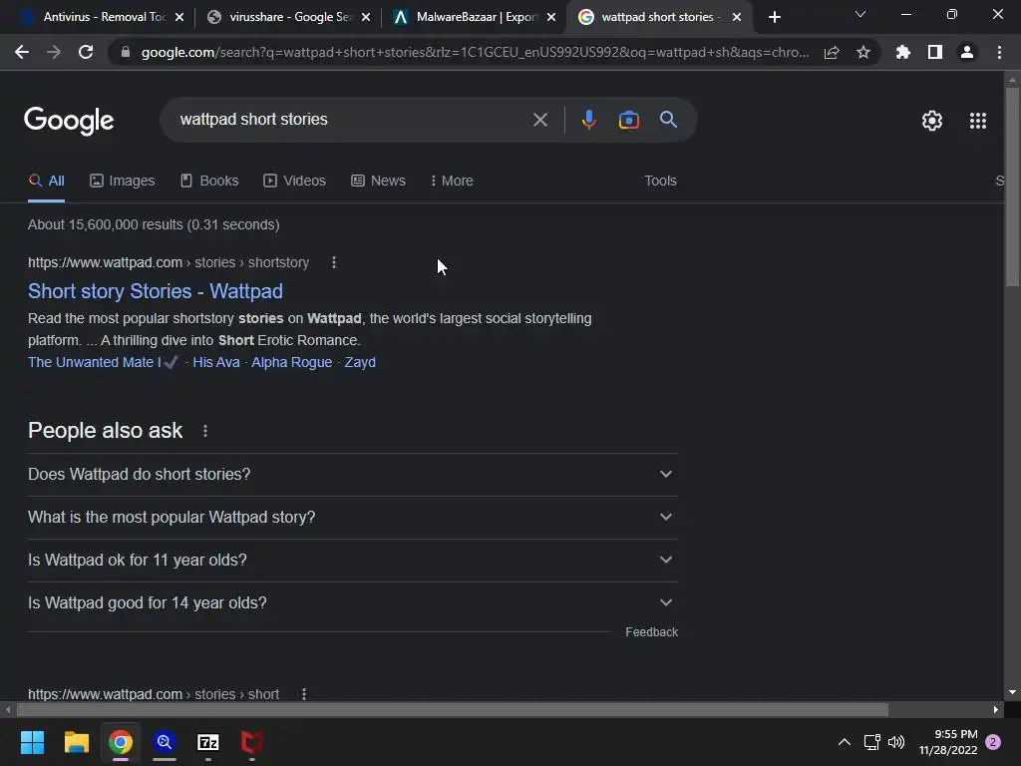
Task: Submit the search with the magnifier icon
Action: point(668,120)
